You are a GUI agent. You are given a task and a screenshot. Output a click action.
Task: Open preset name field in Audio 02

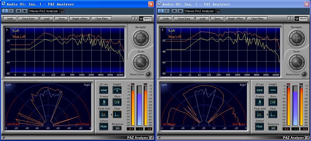(200, 11)
